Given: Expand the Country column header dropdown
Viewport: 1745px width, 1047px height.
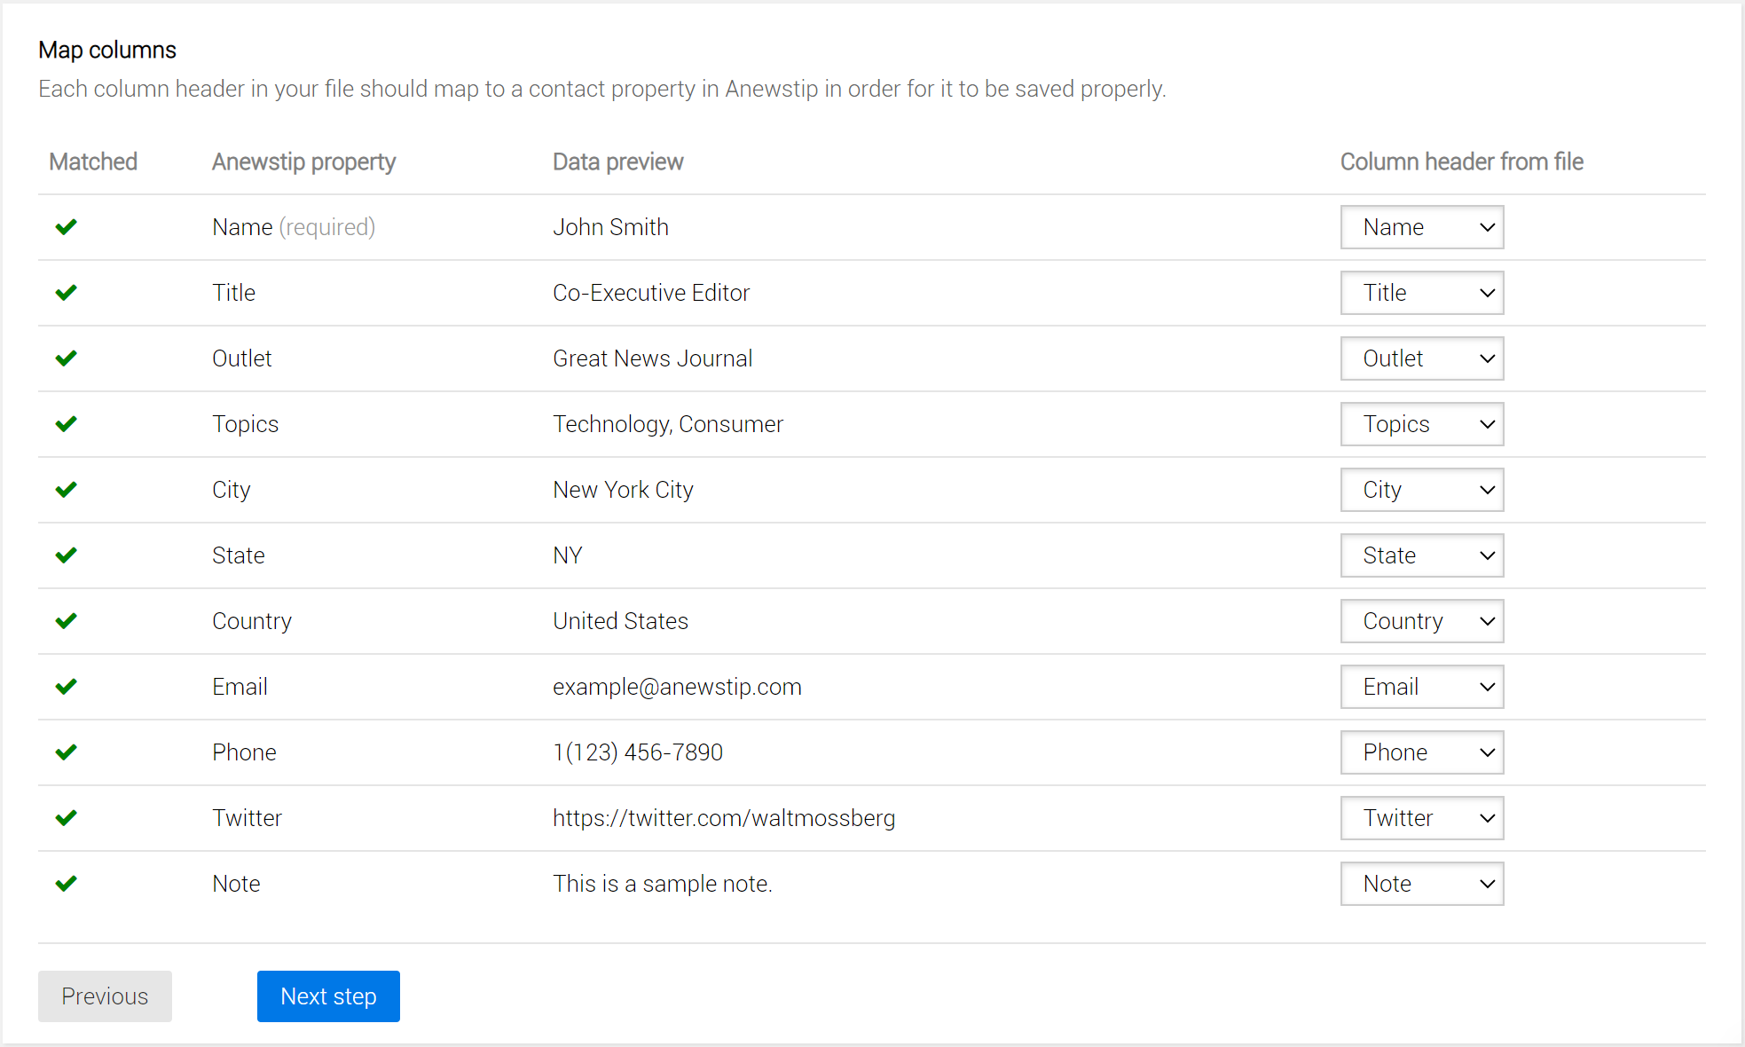Looking at the screenshot, I should [x=1421, y=621].
